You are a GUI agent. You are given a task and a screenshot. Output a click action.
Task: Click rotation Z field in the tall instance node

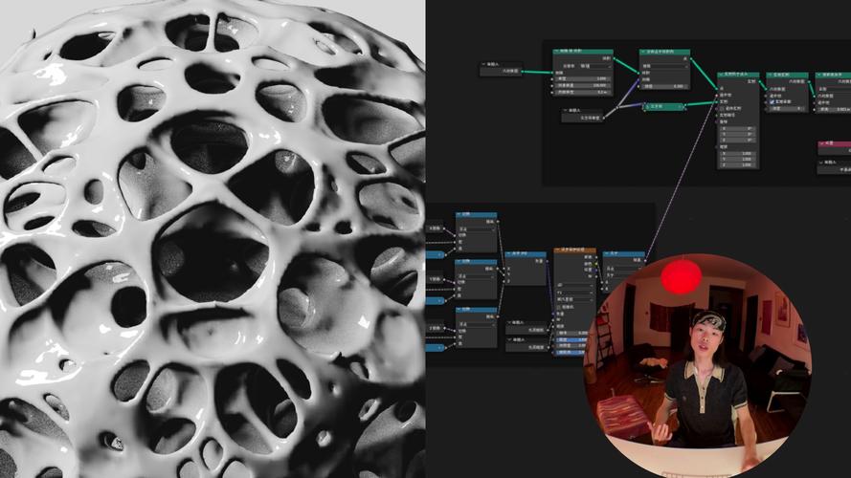pyautogui.click(x=738, y=141)
